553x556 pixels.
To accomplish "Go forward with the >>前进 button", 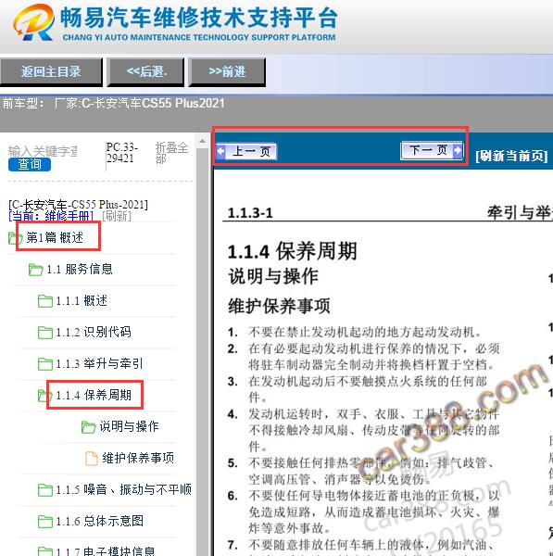I will (227, 72).
